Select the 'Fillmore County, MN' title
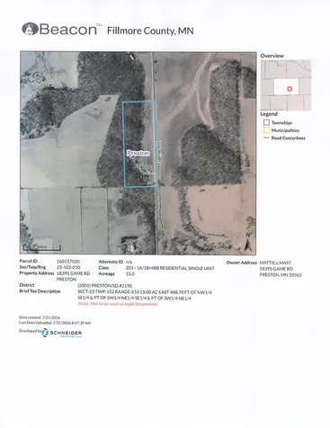 [150, 31]
